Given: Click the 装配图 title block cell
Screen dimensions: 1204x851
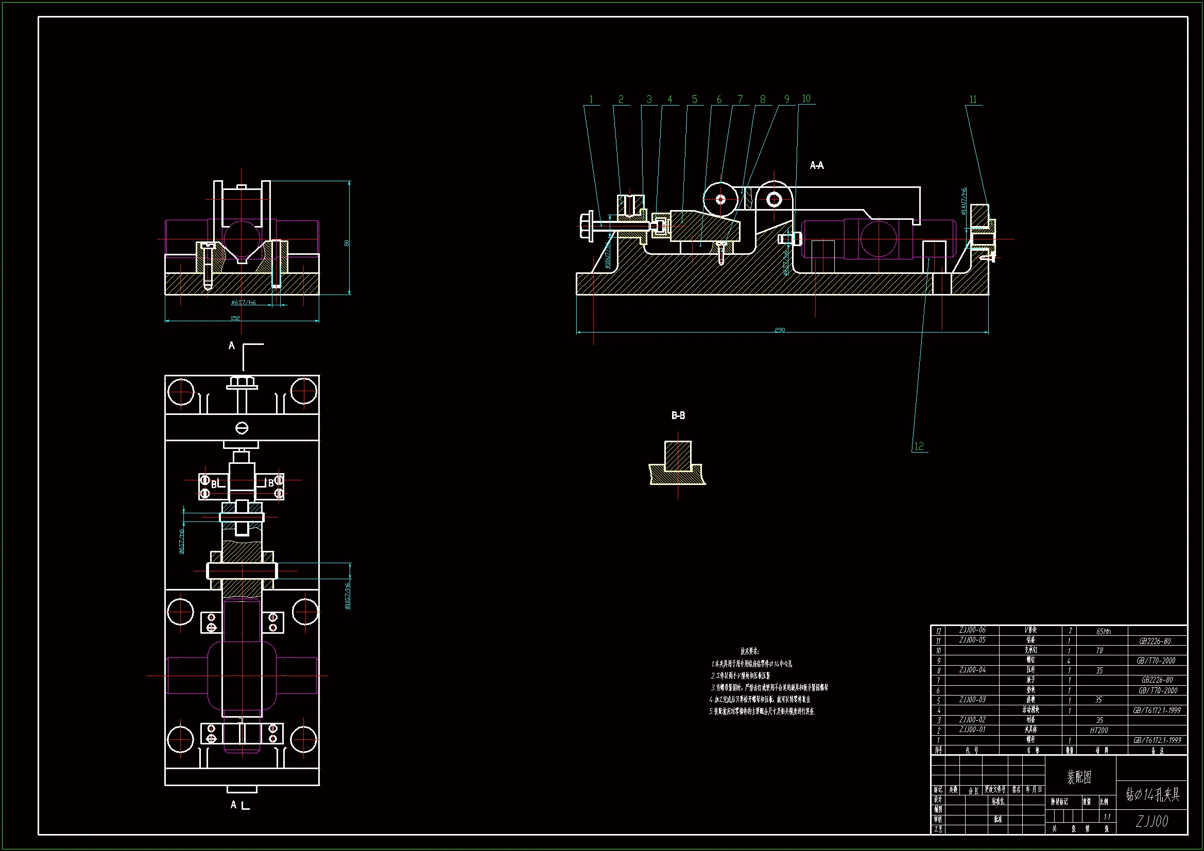Looking at the screenshot, I should click(x=1079, y=777).
